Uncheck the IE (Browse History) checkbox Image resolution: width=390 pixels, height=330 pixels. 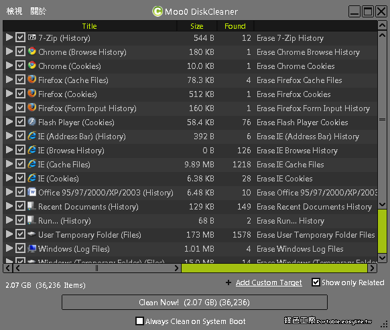[x=20, y=150]
